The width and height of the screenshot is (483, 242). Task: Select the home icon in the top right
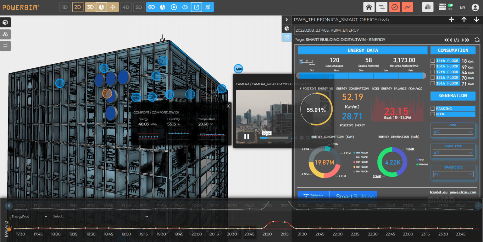pyautogui.click(x=369, y=7)
